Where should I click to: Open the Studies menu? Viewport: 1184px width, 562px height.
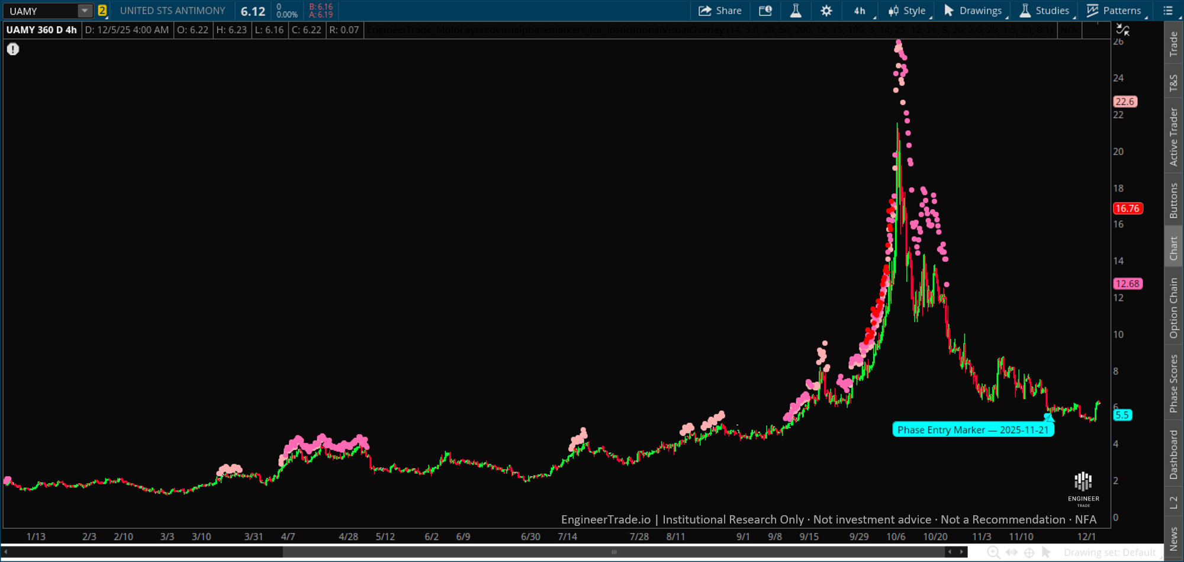click(x=1044, y=10)
